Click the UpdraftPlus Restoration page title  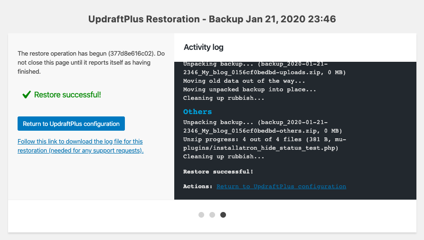click(x=212, y=19)
